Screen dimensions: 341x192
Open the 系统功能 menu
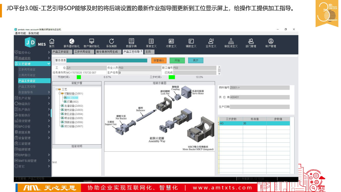pos(33,33)
